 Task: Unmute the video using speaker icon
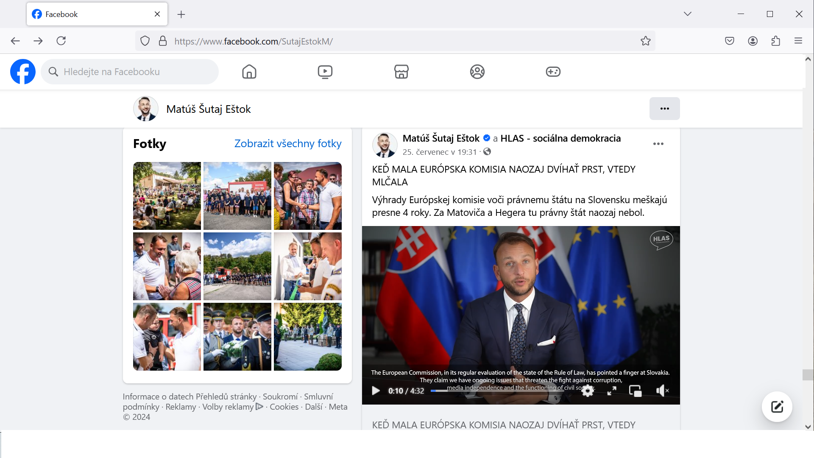click(x=662, y=391)
